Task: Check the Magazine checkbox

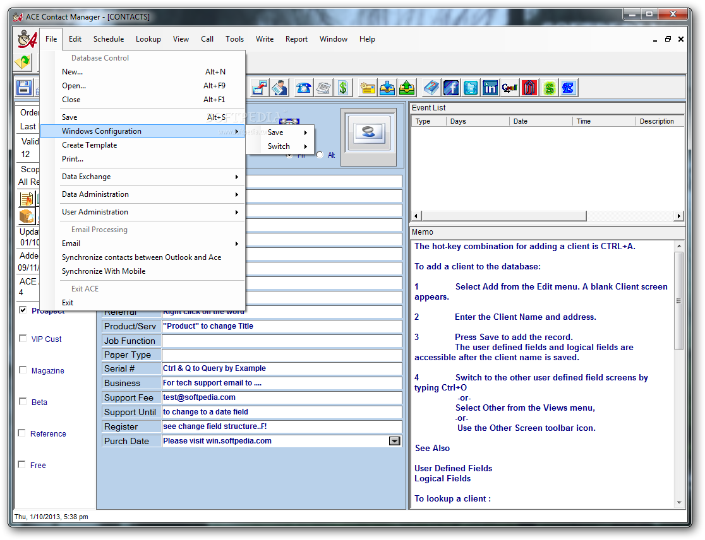Action: (23, 370)
